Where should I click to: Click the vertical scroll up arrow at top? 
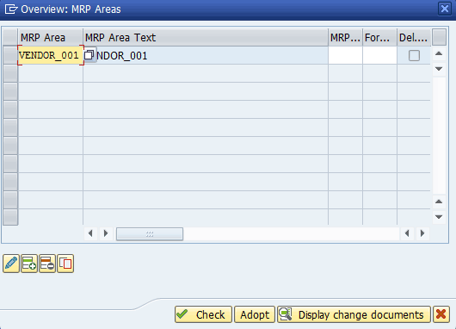tap(439, 53)
